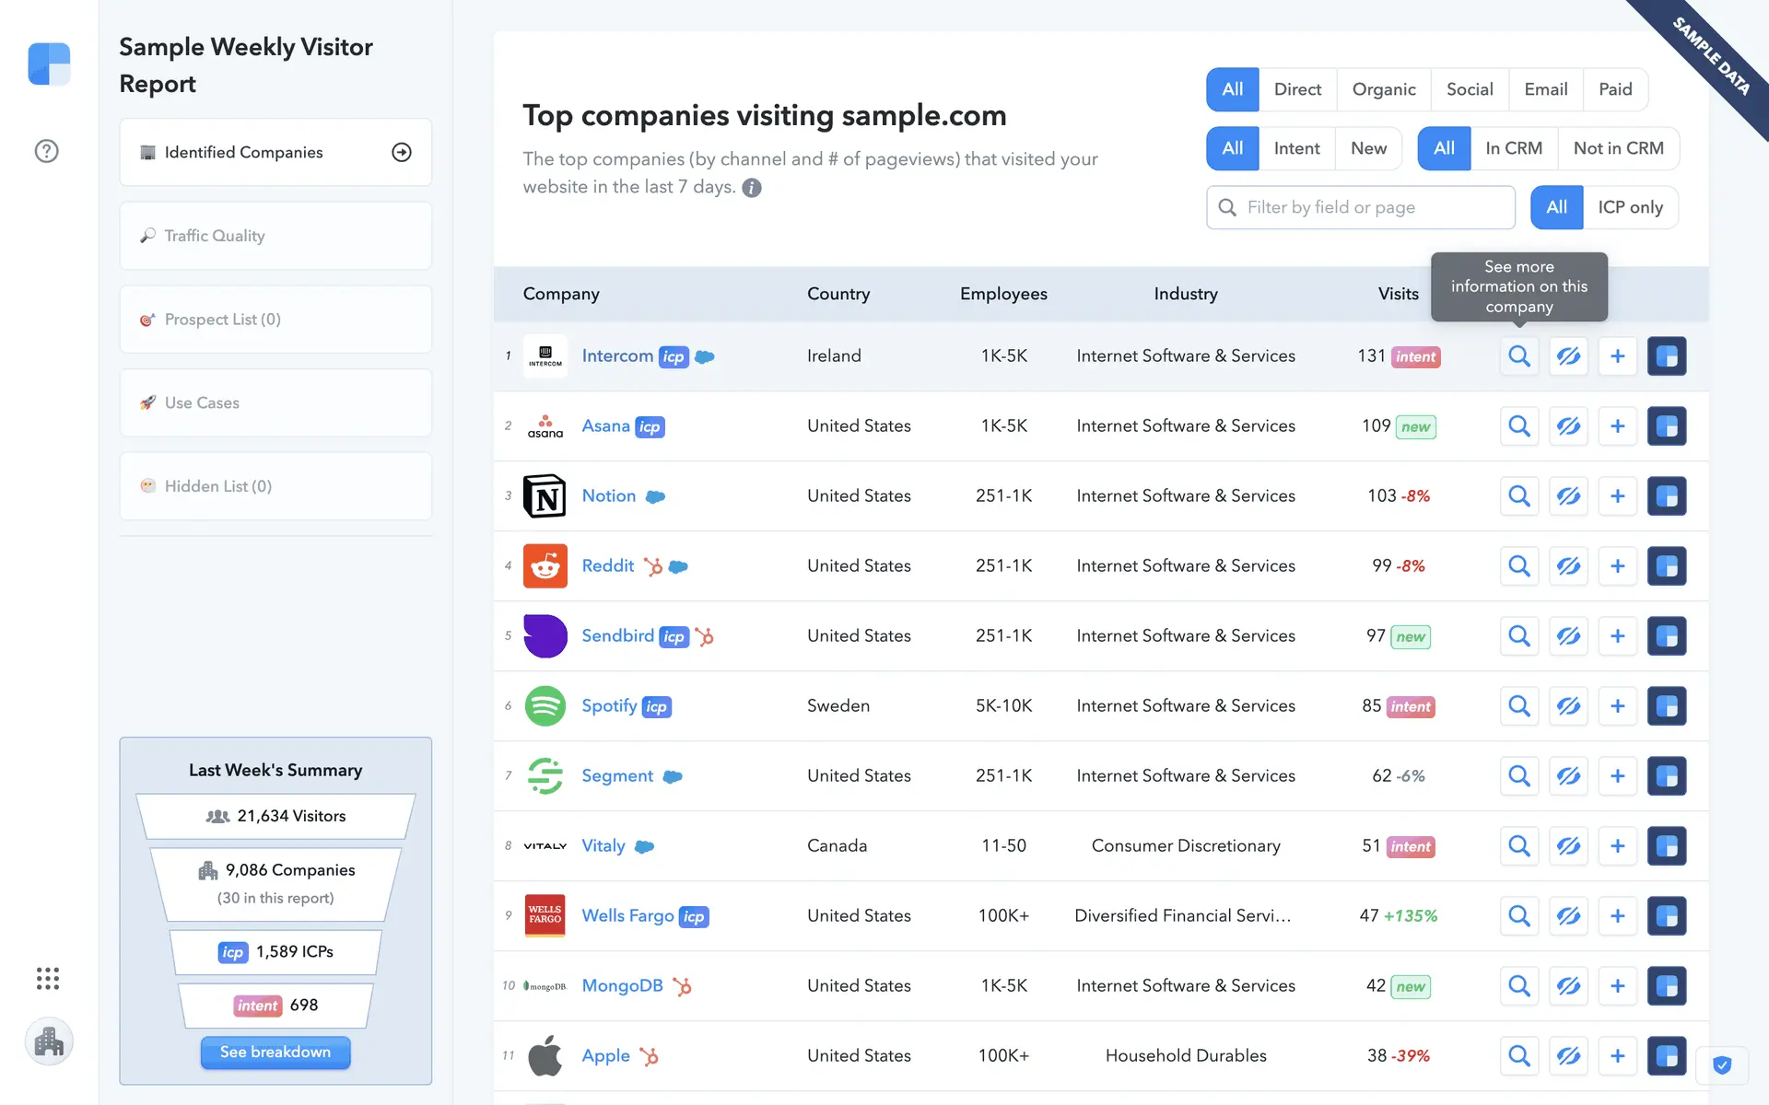Open the nine-dot apps grid icon
Viewport: 1769px width, 1105px height.
(x=48, y=978)
